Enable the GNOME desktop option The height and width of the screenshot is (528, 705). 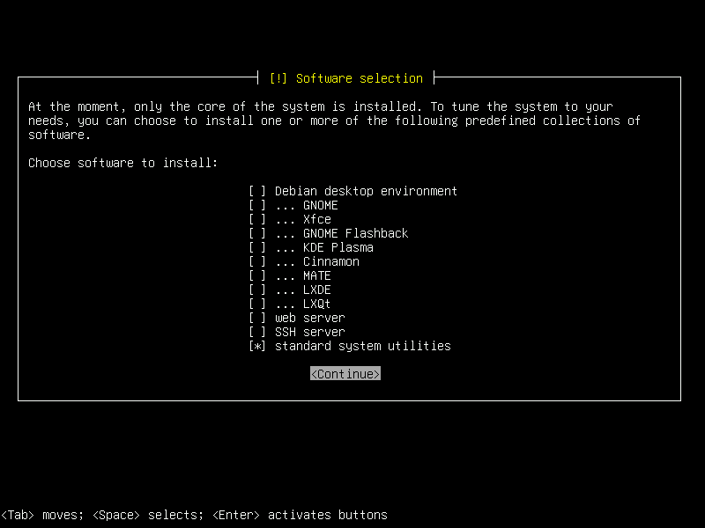[x=256, y=205]
